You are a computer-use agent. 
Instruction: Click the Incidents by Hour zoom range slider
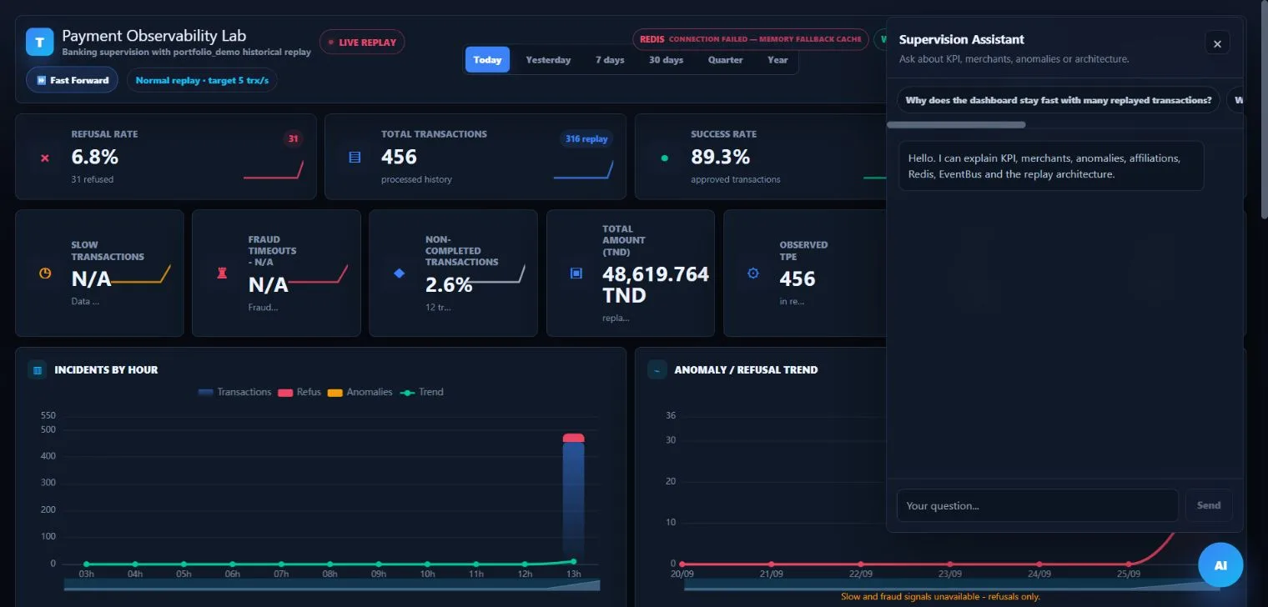coord(331,585)
